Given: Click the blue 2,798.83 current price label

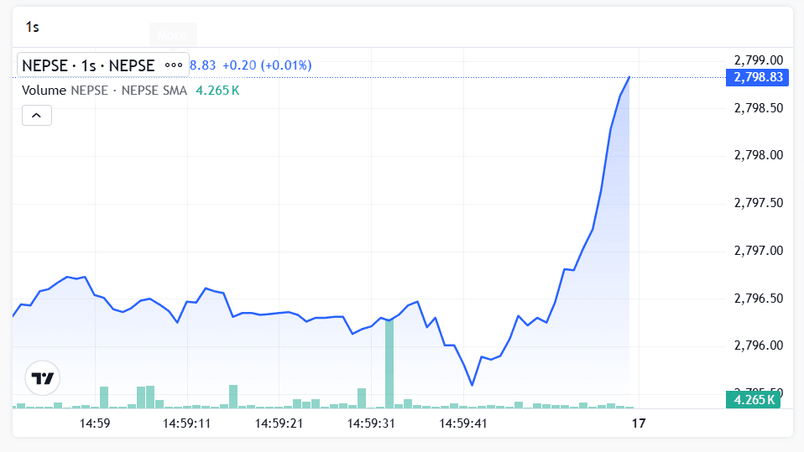Looking at the screenshot, I should pos(757,77).
